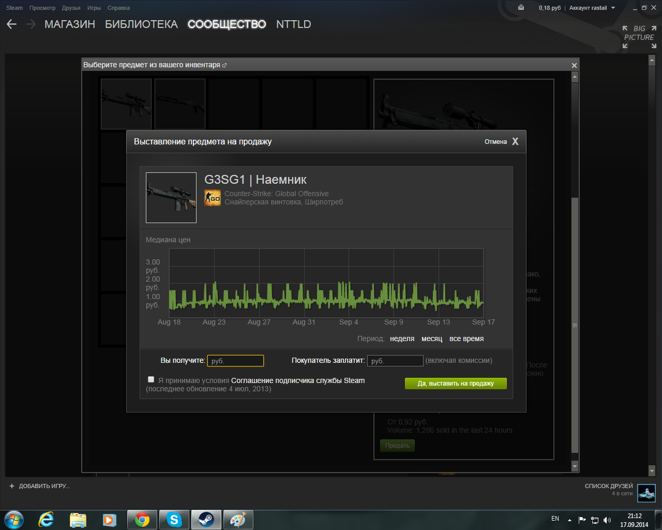Open Соглашение подписчика службы Steam link
The image size is (662, 530).
coord(298,380)
